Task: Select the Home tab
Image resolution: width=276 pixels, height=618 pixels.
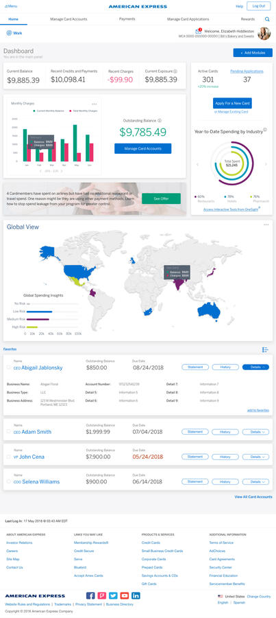Action: pos(14,19)
